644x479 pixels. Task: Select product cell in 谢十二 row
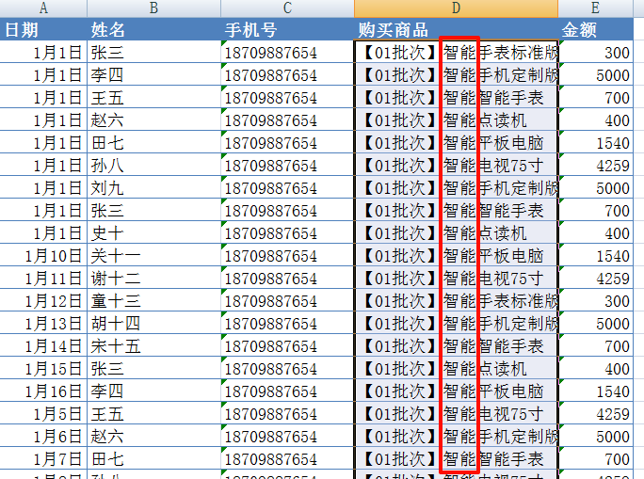tap(456, 278)
